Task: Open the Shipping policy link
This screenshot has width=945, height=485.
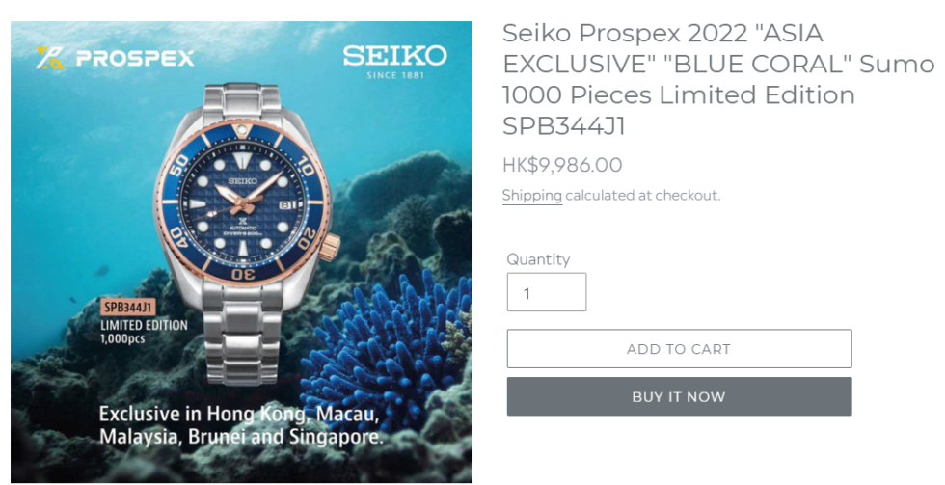Action: point(531,195)
